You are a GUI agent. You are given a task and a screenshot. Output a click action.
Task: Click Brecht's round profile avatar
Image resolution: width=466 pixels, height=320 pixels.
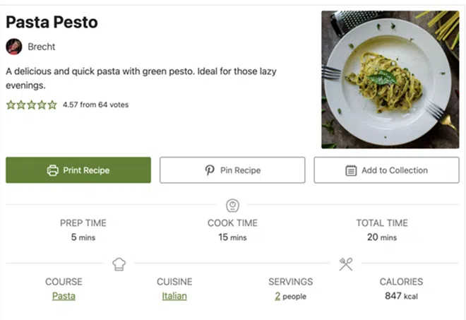pos(14,47)
